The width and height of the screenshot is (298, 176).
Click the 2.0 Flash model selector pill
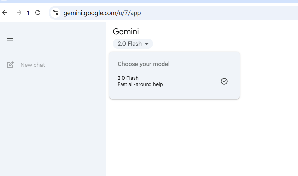coord(133,44)
